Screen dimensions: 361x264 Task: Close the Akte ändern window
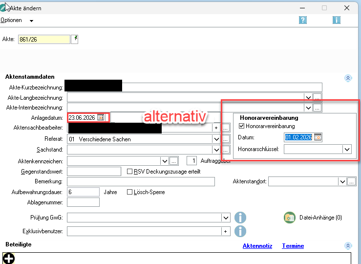click(x=347, y=8)
